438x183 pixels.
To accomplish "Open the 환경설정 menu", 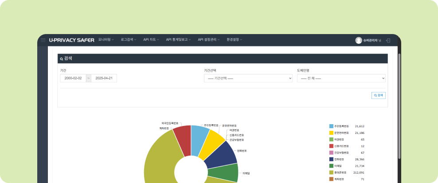I will click(235, 40).
